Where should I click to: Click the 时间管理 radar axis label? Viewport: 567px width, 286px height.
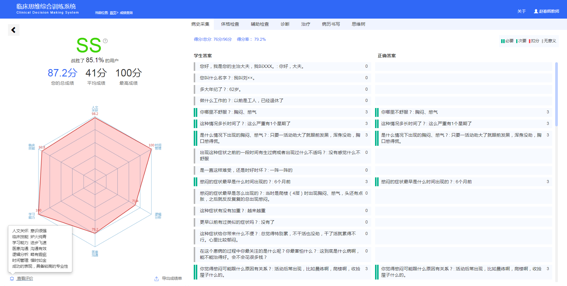158,147
